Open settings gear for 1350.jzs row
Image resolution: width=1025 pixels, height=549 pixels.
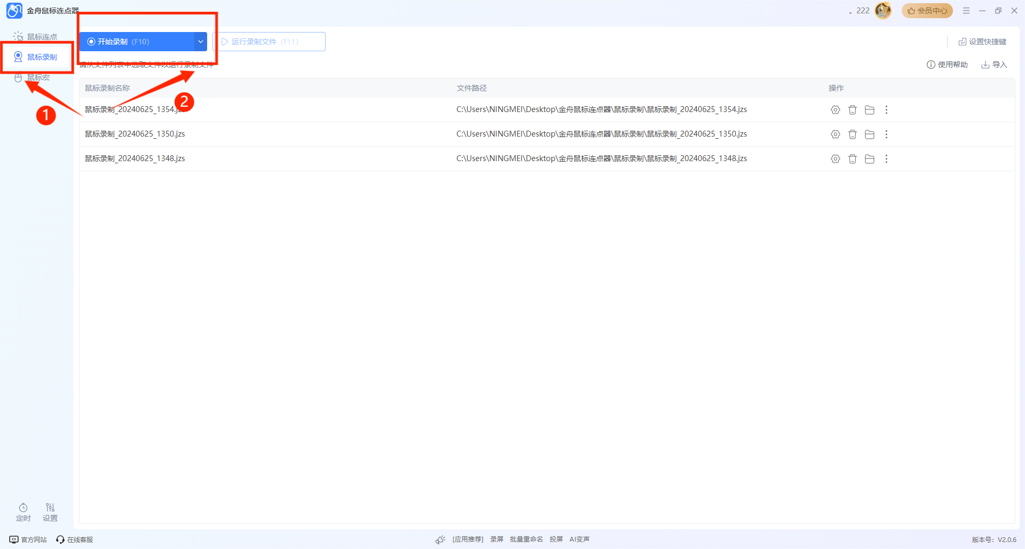click(835, 134)
